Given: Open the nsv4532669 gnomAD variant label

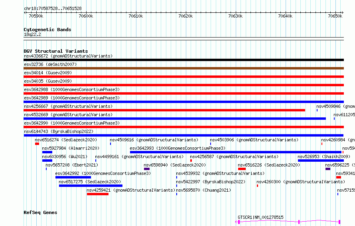Looking at the screenshot, I should tap(68, 115).
